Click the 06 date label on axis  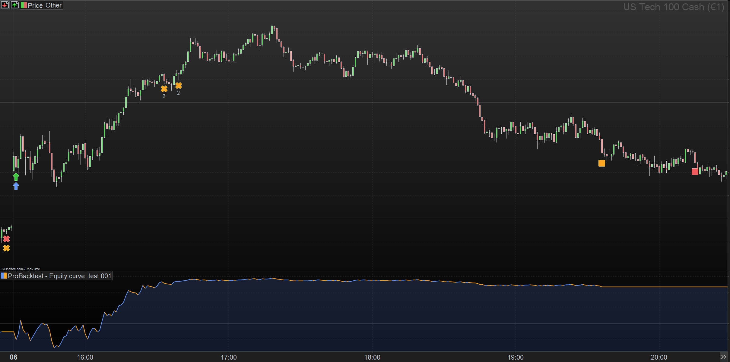pos(14,357)
